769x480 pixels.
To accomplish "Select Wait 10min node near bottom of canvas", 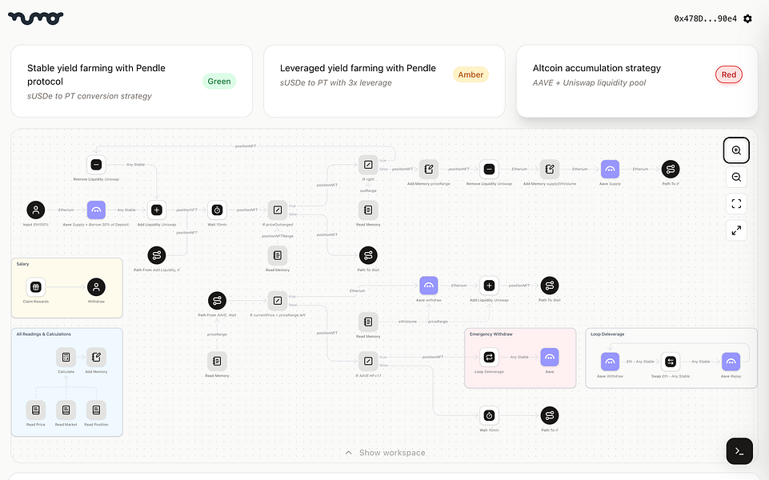I will coord(489,415).
